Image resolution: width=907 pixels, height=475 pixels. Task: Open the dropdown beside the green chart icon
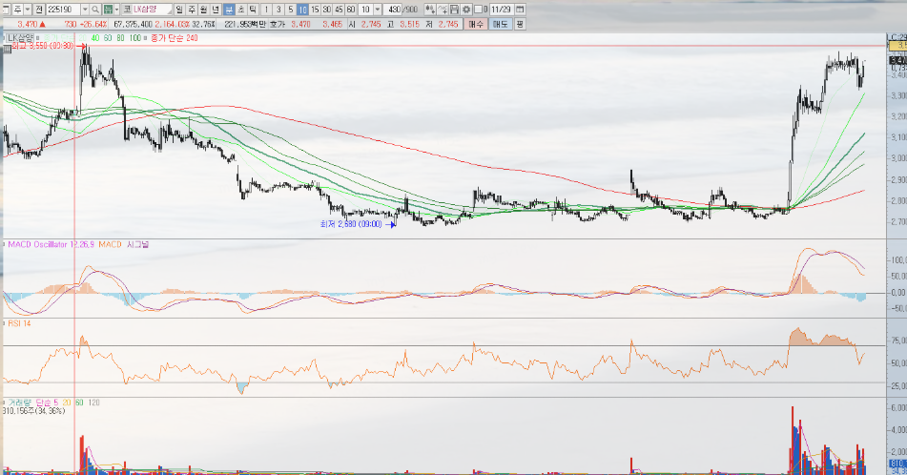(117, 10)
